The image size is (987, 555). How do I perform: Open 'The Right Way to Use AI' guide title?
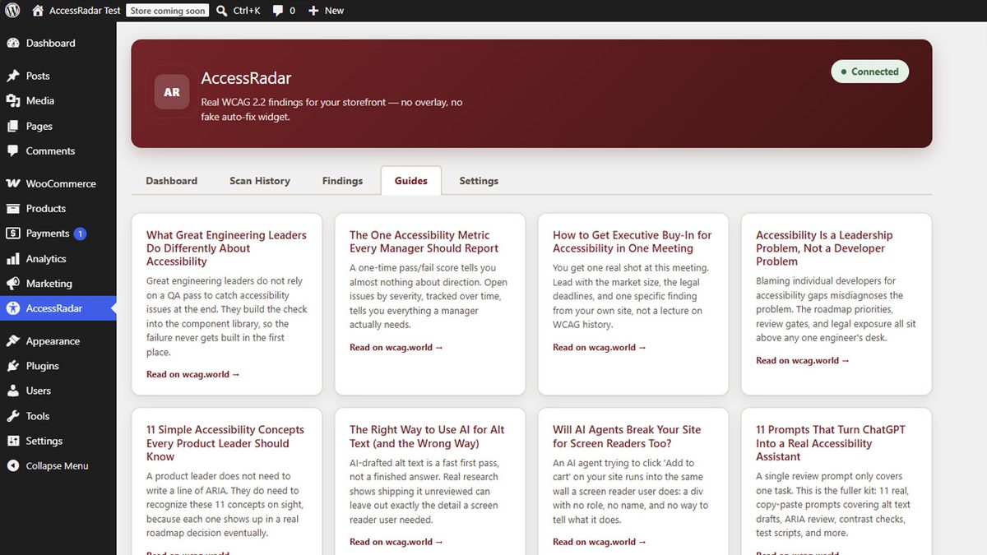[x=427, y=437]
